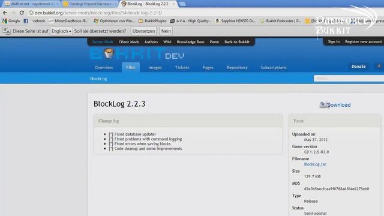Click the 'BlockLog 2.2.3' page heading
The width and height of the screenshot is (384, 216).
pyautogui.click(x=119, y=104)
